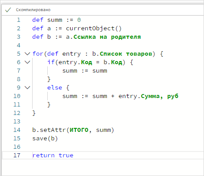Click 'Список товаров' in for loop
Viewport: 204px width, 176px height.
pos(126,54)
